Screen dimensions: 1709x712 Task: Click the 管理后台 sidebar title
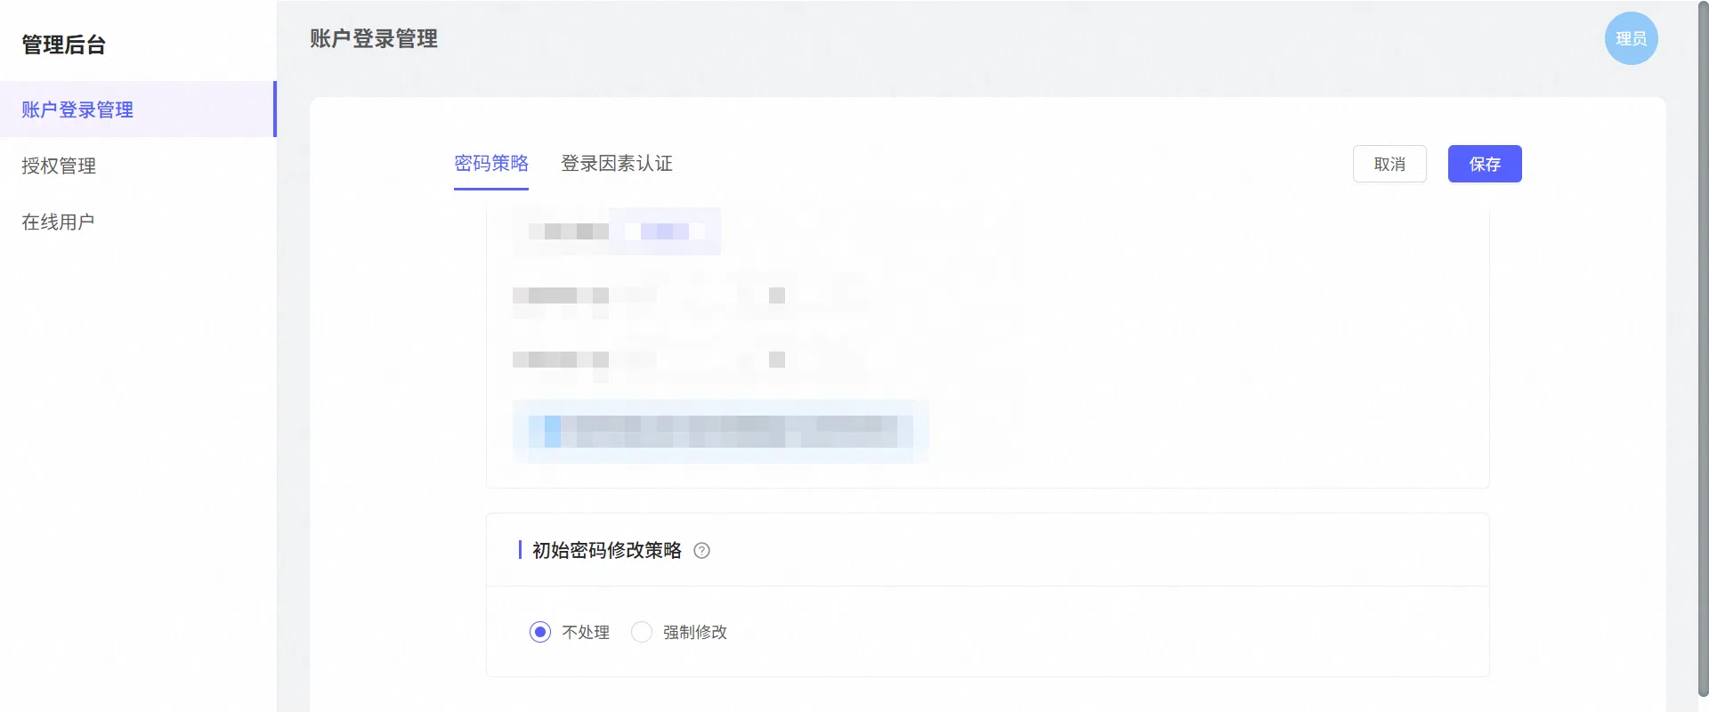63,44
